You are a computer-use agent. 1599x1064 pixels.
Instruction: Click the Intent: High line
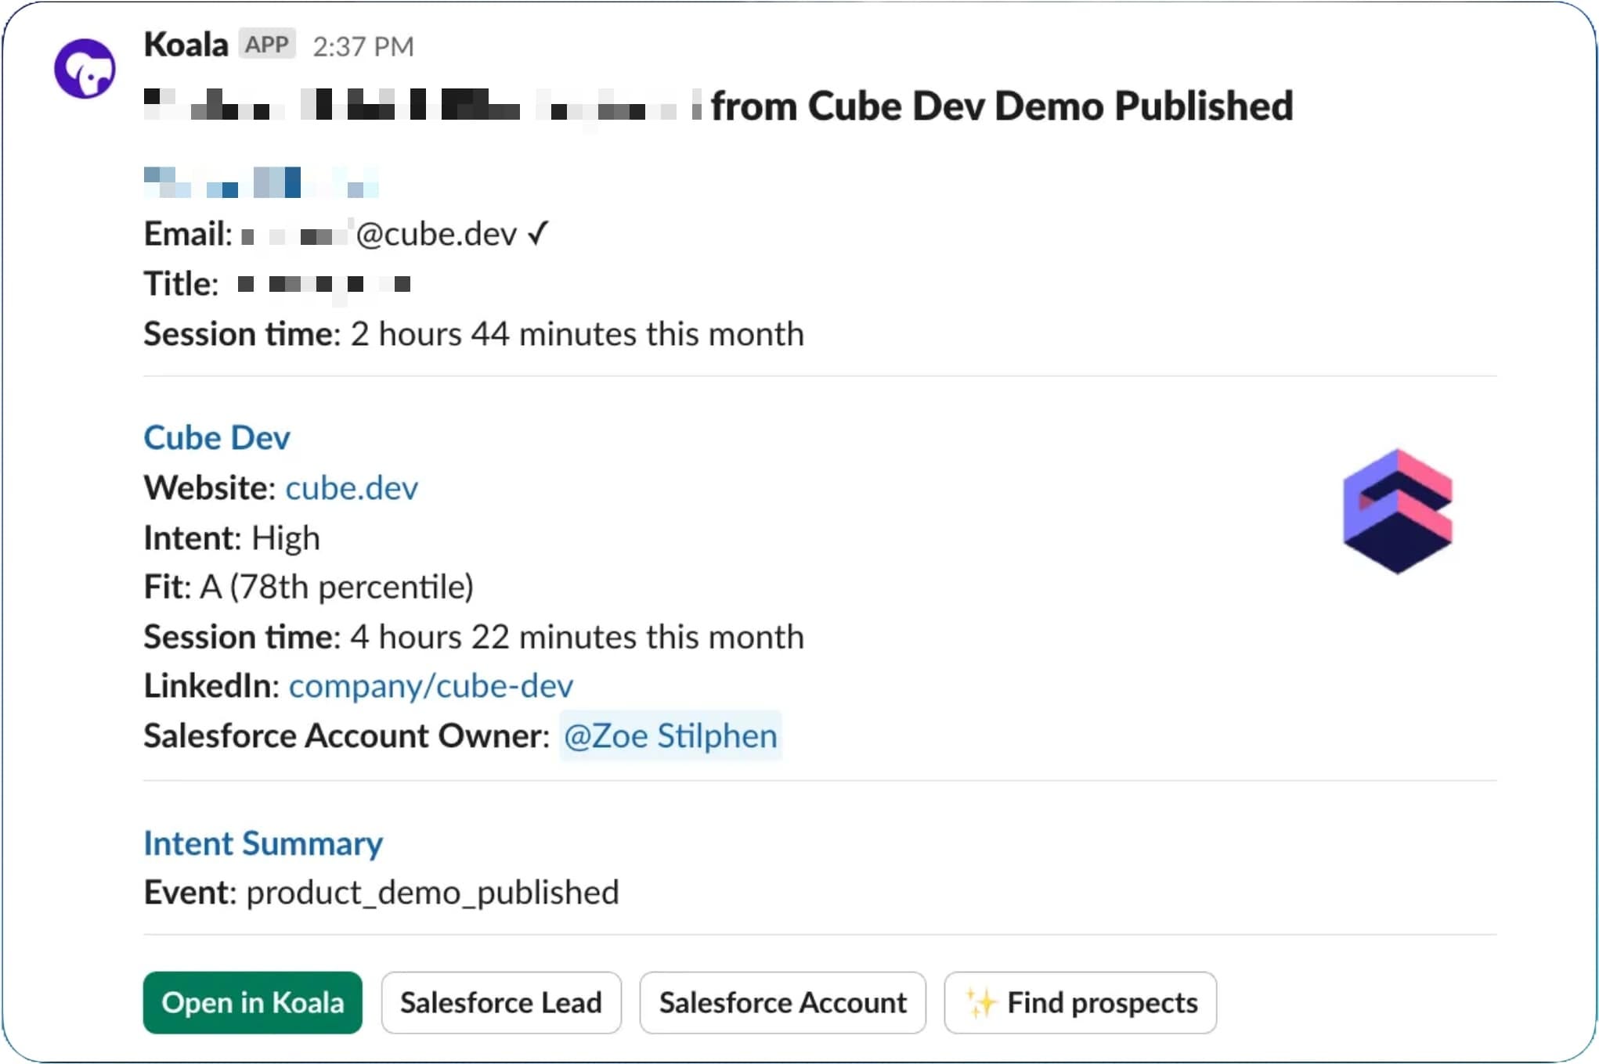[232, 538]
